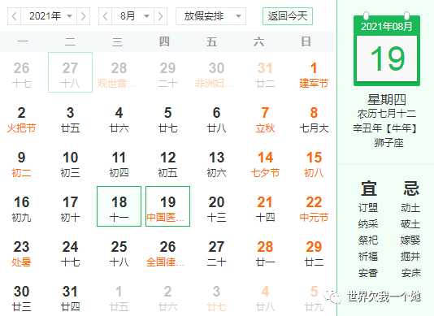Go to next year arrow
This screenshot has height=316, width=434.
coord(83,16)
